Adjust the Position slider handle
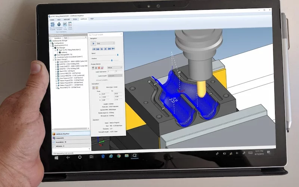 (112, 60)
